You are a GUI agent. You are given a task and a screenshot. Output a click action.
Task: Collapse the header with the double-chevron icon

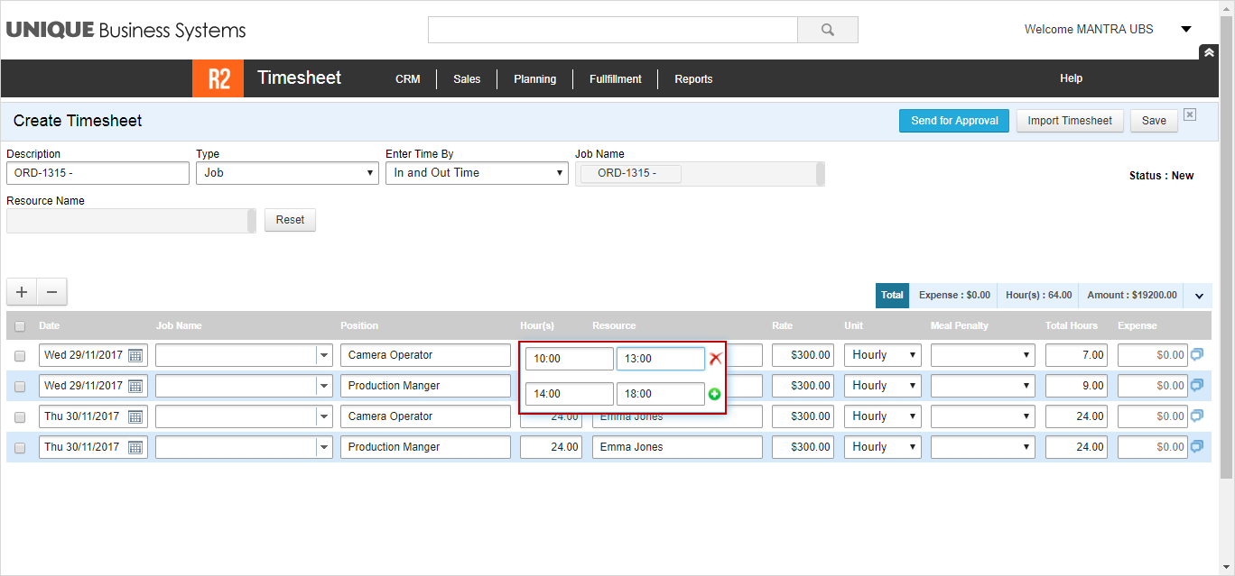(x=1209, y=52)
